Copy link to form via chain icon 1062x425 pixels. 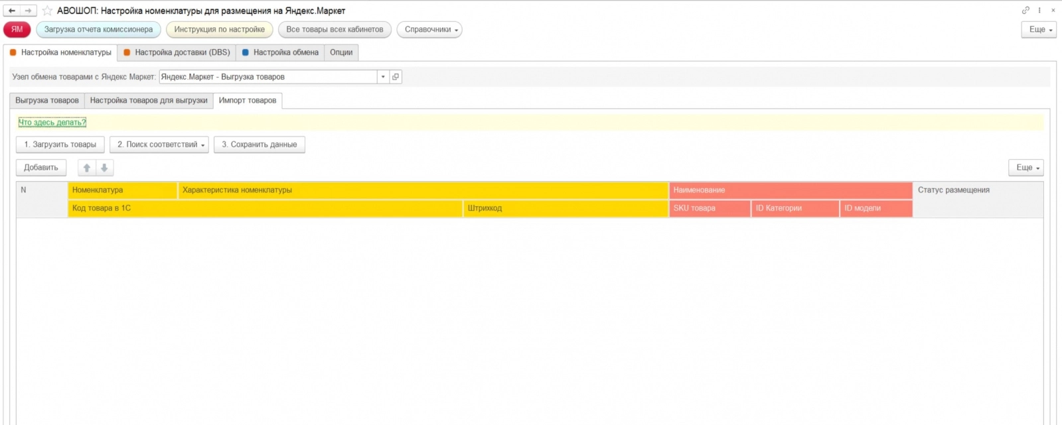click(x=1025, y=11)
